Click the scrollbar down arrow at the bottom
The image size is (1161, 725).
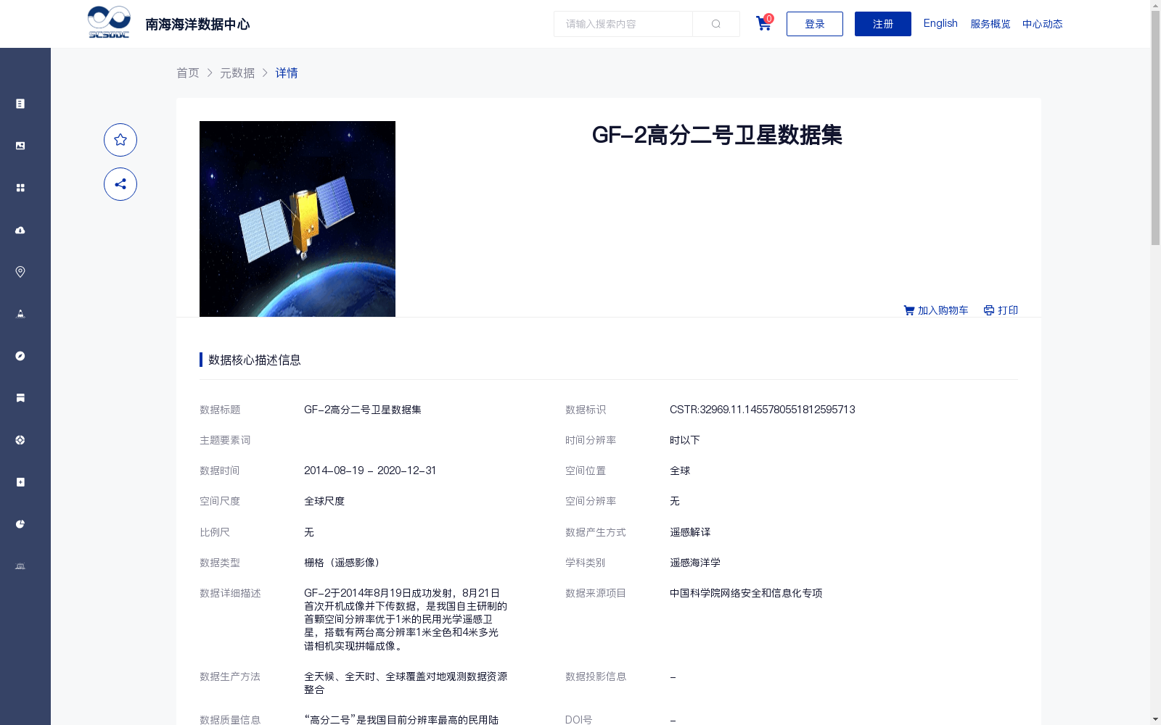tap(1155, 719)
